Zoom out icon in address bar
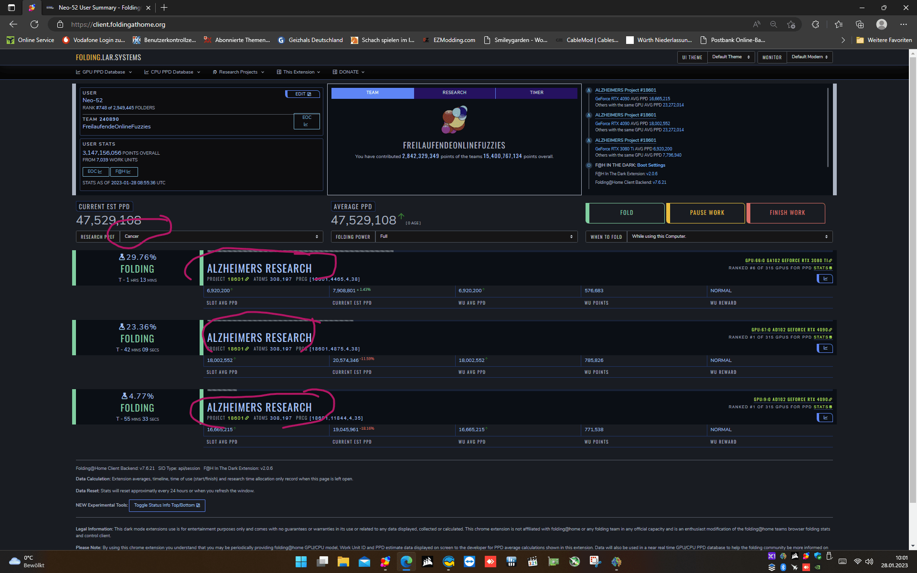Image resolution: width=917 pixels, height=573 pixels. [x=774, y=24]
